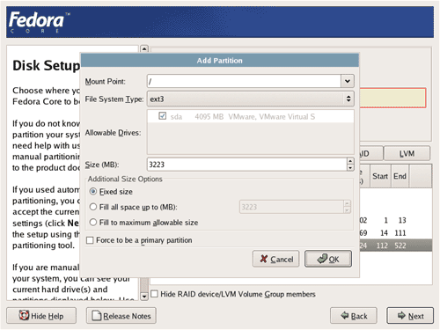Click the yellow disk graphic bar

(x=392, y=98)
